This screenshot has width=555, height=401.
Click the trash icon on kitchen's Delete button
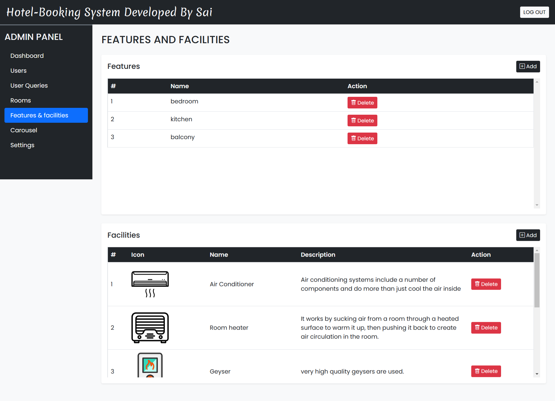[354, 120]
